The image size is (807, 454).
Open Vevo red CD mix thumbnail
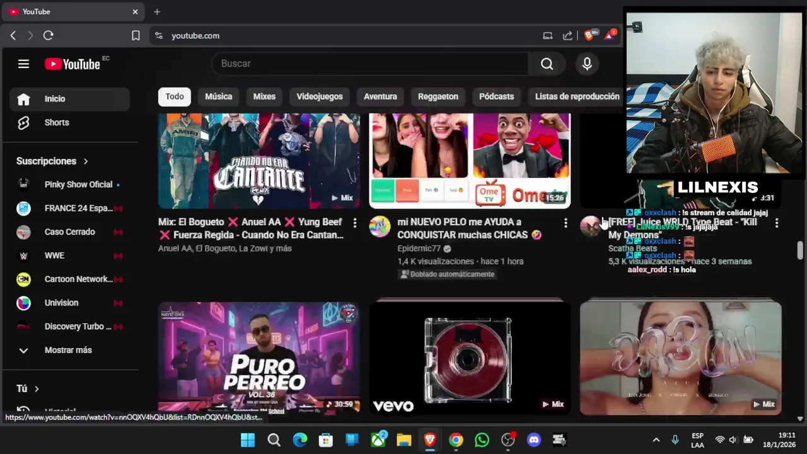coord(470,358)
